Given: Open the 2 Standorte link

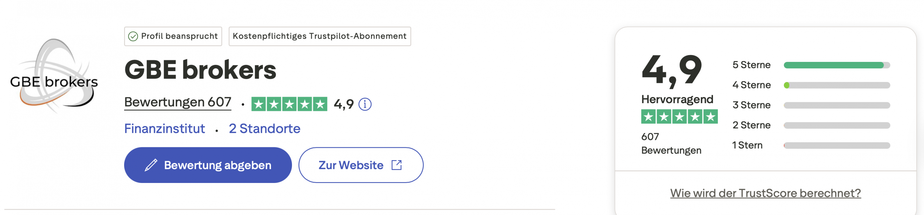Looking at the screenshot, I should [264, 129].
